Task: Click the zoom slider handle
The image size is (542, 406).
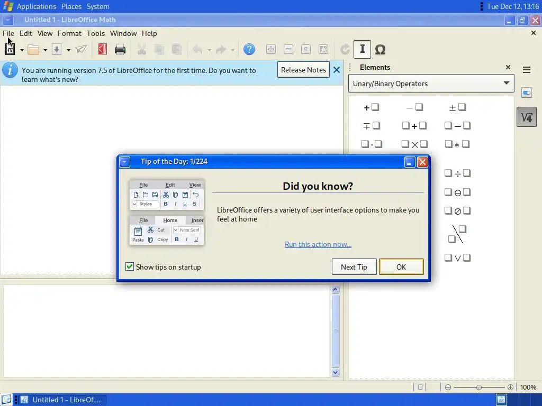Action: pyautogui.click(x=478, y=387)
